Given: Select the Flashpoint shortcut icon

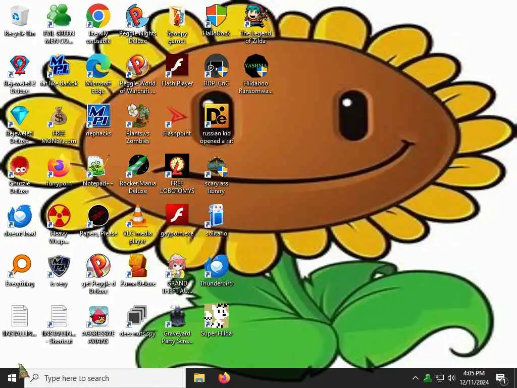Looking at the screenshot, I should click(177, 116).
